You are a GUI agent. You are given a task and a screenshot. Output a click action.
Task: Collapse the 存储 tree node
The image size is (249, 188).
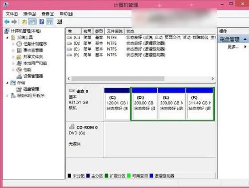tap(7, 83)
